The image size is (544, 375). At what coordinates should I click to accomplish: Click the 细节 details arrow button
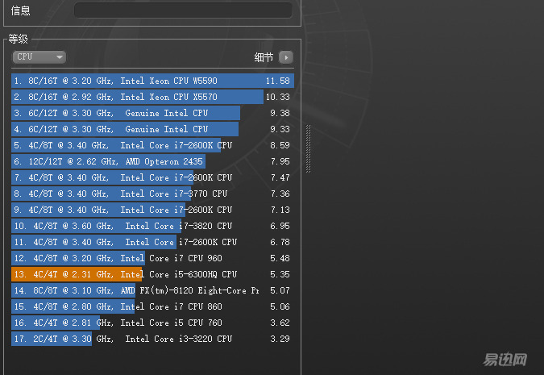(286, 57)
